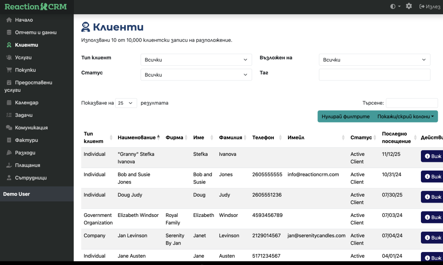
Task: Toggle the theme contrast switcher in header
Action: click(x=395, y=6)
